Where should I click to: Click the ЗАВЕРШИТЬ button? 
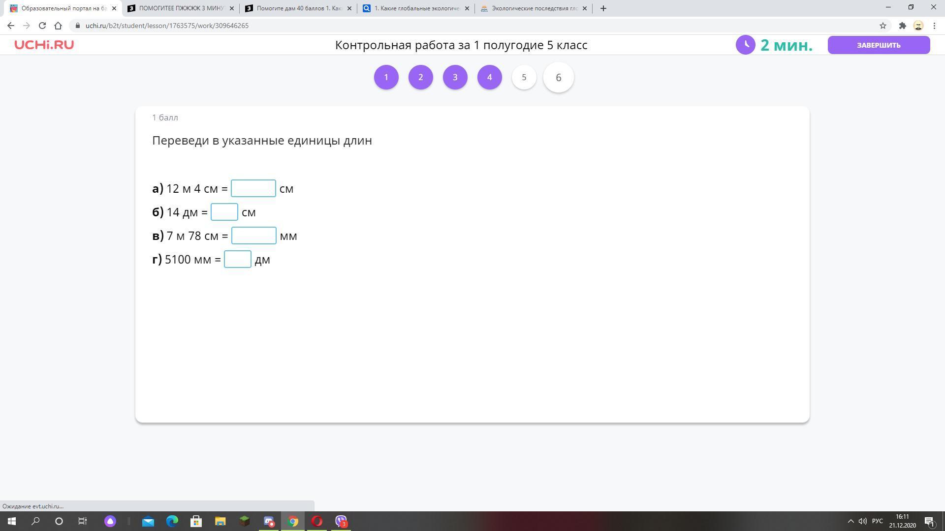point(879,45)
